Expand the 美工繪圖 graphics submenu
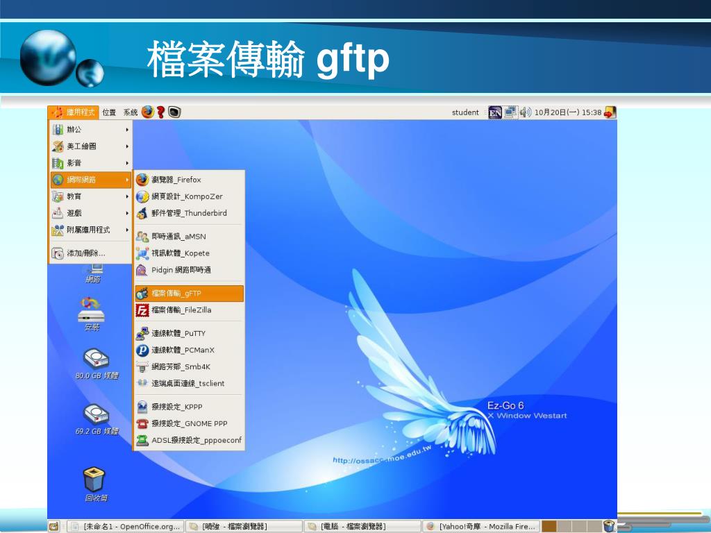 point(90,146)
